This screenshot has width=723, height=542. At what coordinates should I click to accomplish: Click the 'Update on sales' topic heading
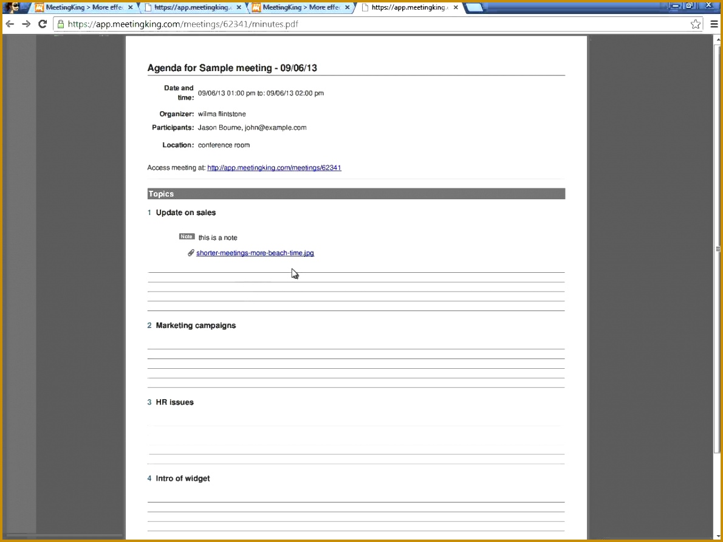(x=185, y=212)
